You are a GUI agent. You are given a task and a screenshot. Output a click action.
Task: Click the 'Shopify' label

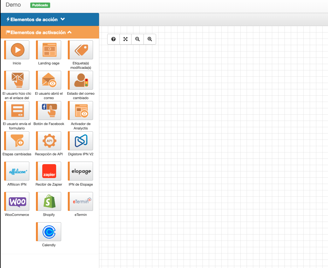pos(49,215)
